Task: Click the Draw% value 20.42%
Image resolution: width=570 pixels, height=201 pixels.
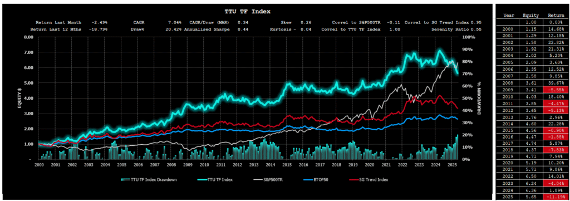Action: pyautogui.click(x=174, y=29)
